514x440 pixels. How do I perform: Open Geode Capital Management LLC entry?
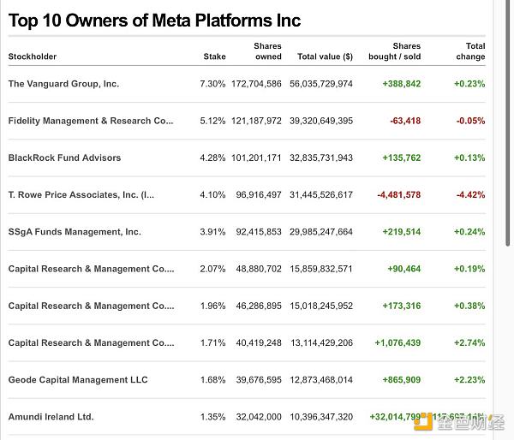pyautogui.click(x=78, y=379)
